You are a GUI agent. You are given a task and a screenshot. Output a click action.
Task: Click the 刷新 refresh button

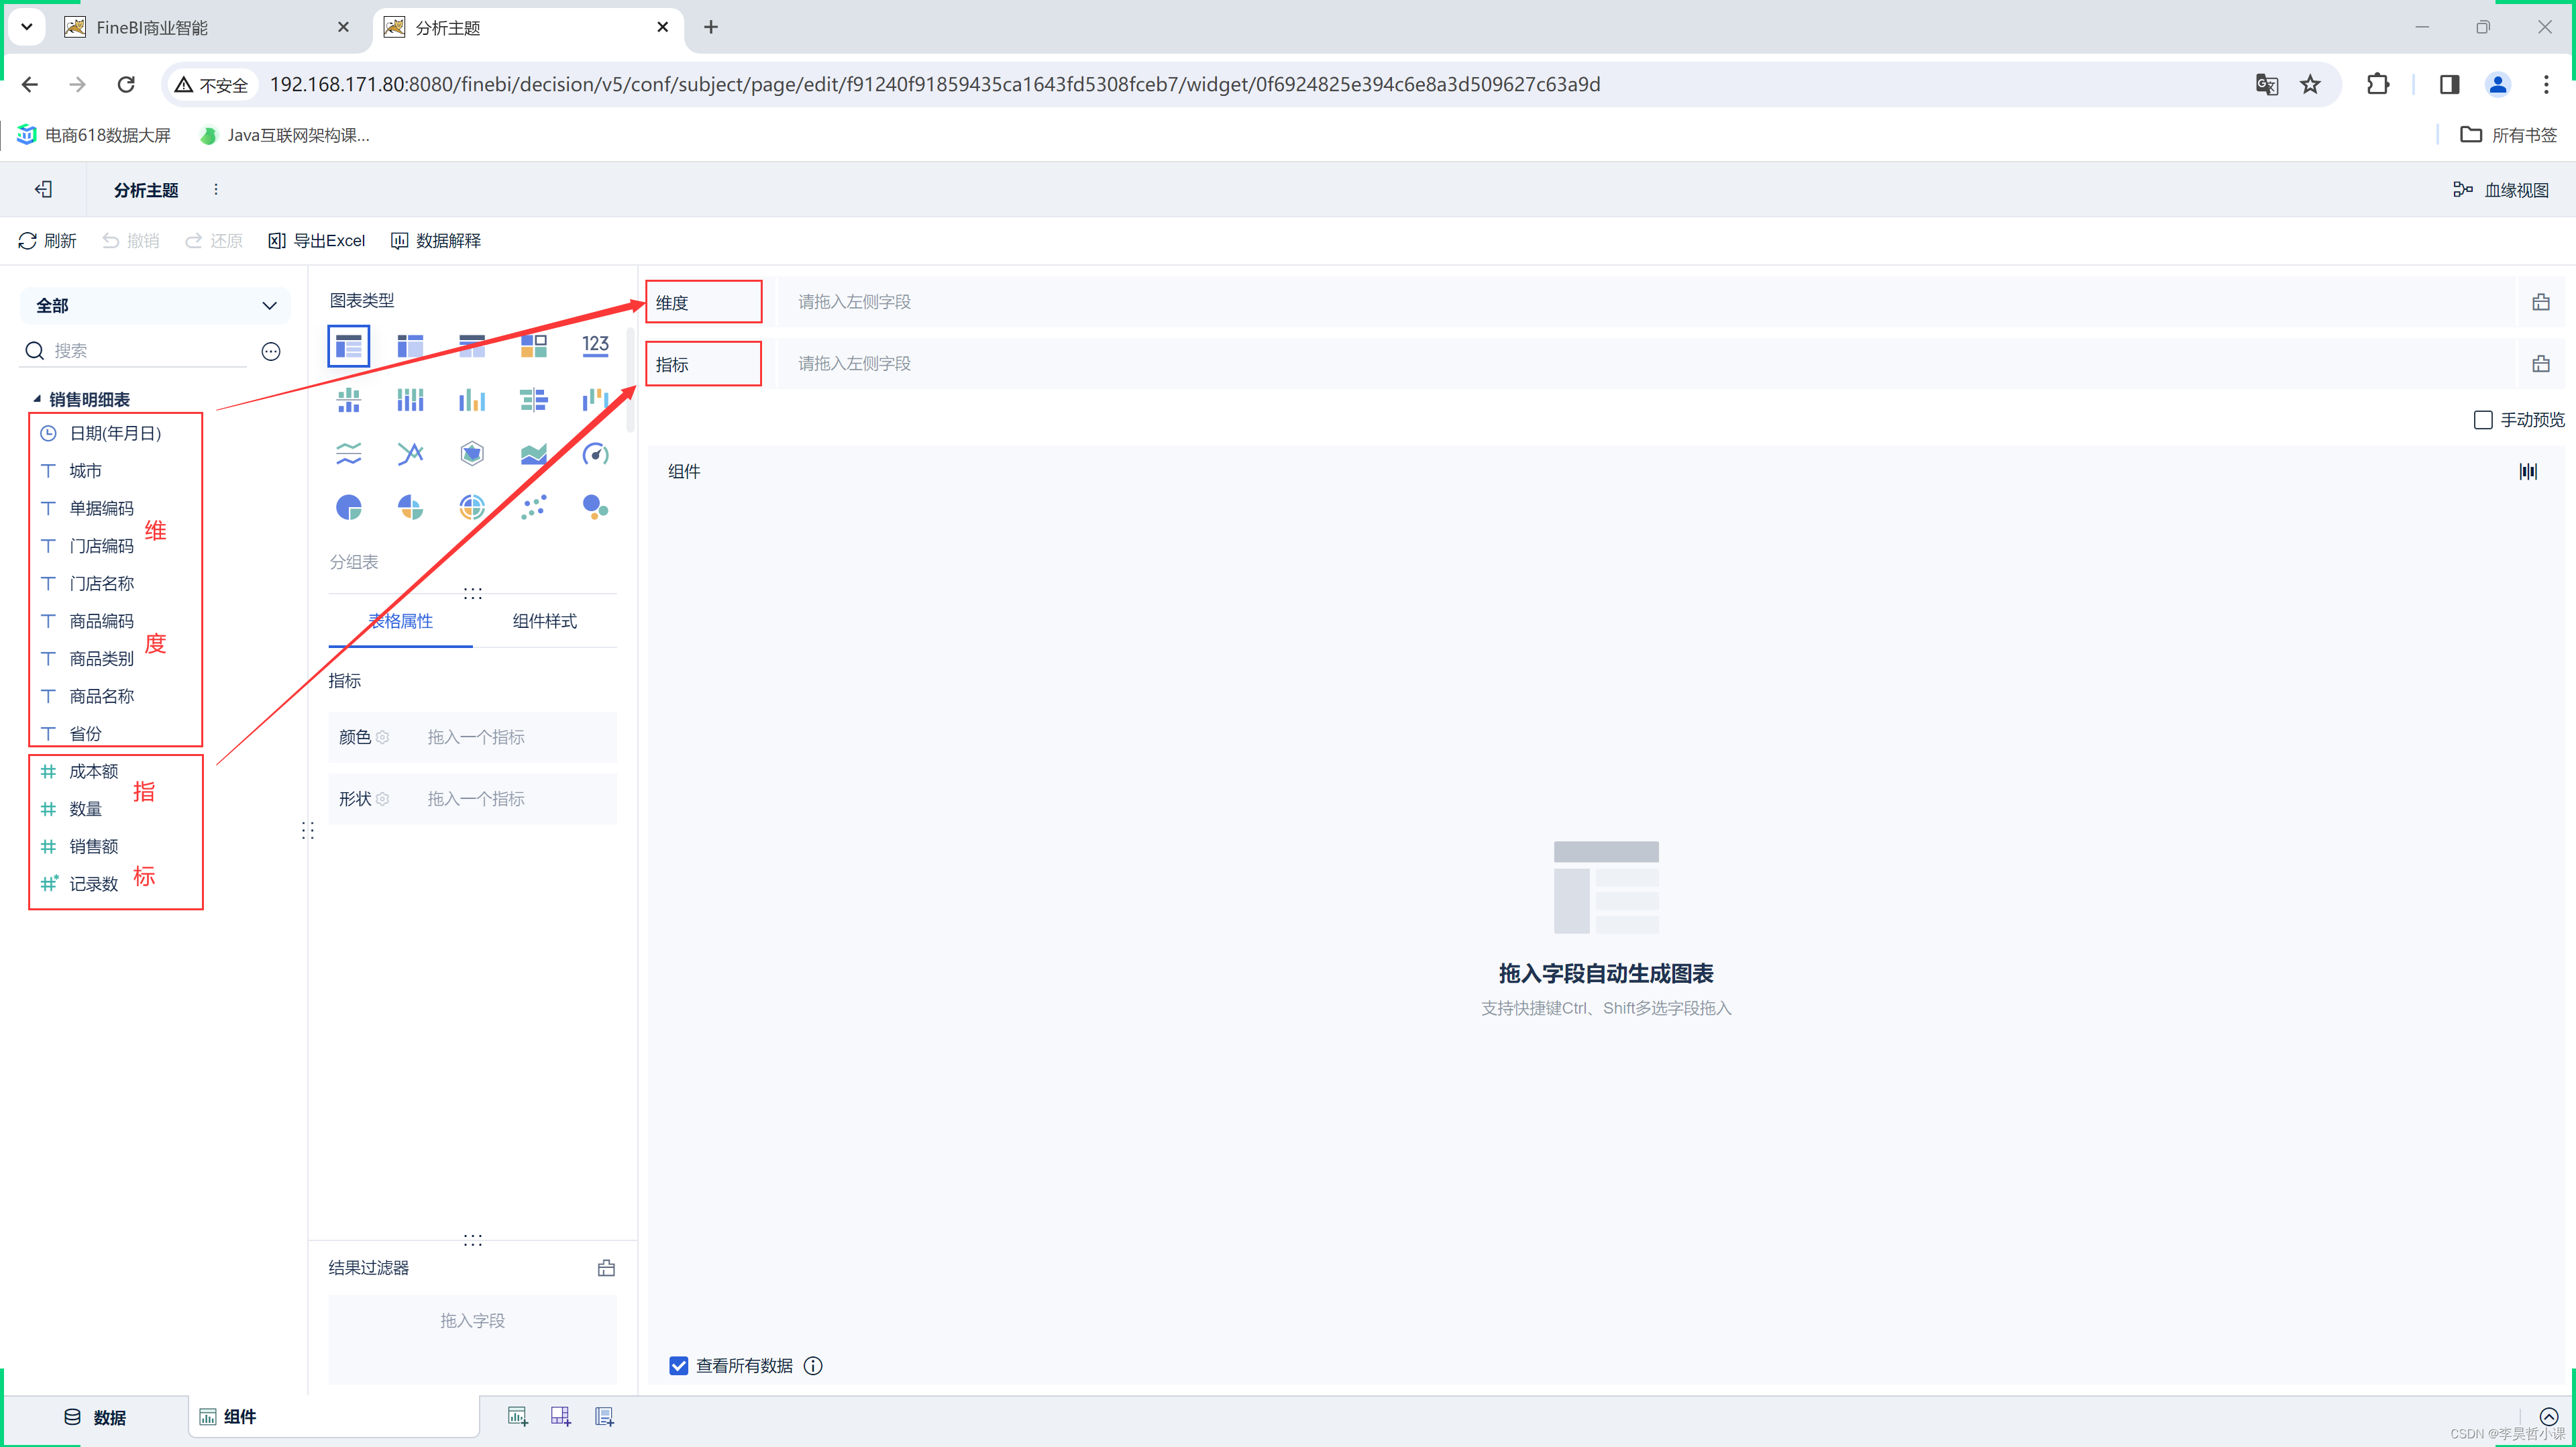click(x=47, y=240)
